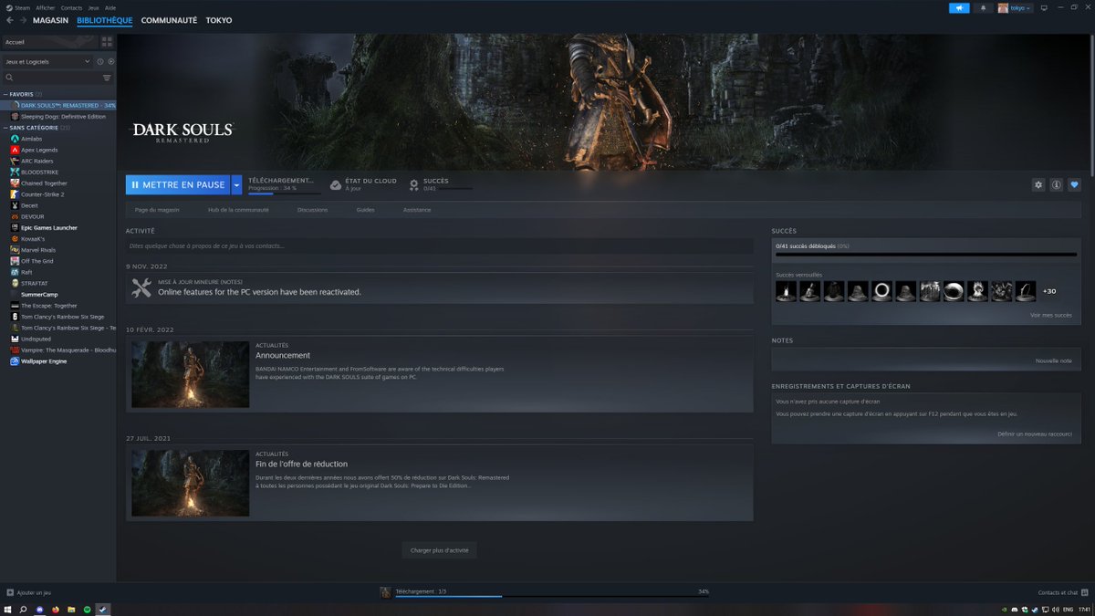This screenshot has height=616, width=1095.
Task: Open Voir mes succès link
Action: [x=1050, y=315]
